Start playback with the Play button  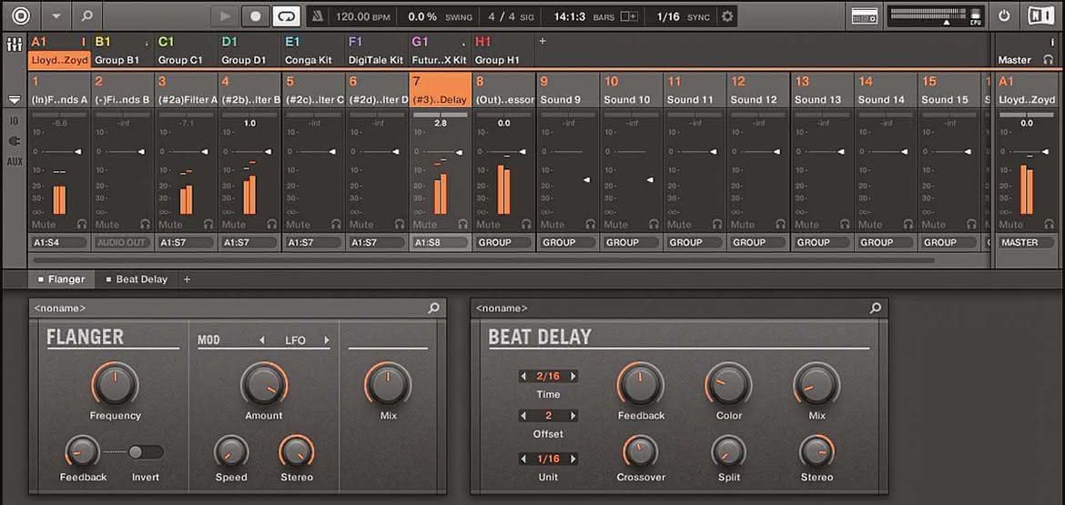click(x=226, y=15)
